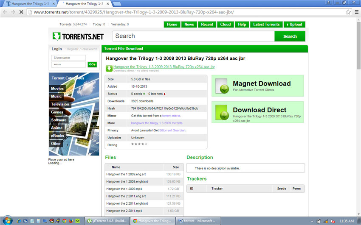Switch to the first Hangover browser tab
Image resolution: width=361 pixels, height=225 pixels.
point(31,4)
